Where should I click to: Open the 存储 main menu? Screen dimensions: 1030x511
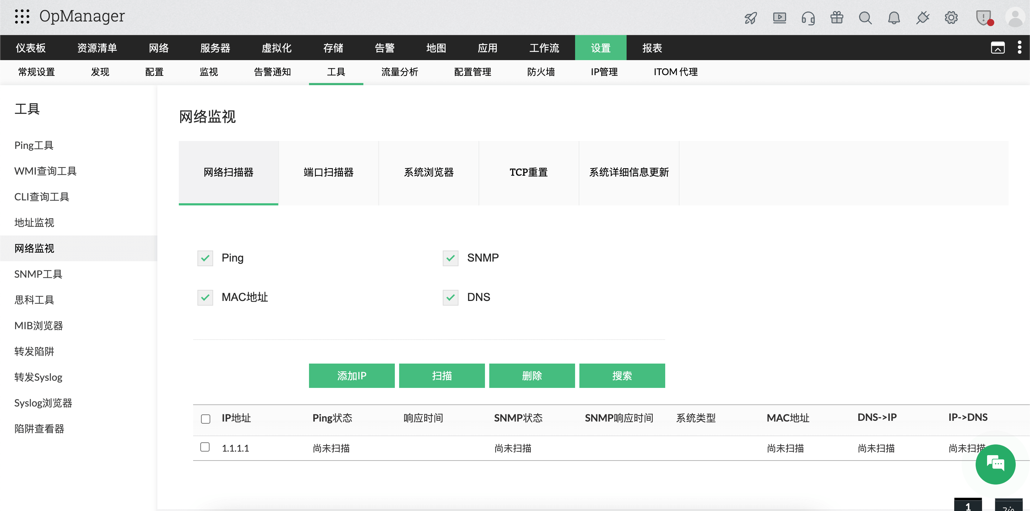(x=333, y=48)
